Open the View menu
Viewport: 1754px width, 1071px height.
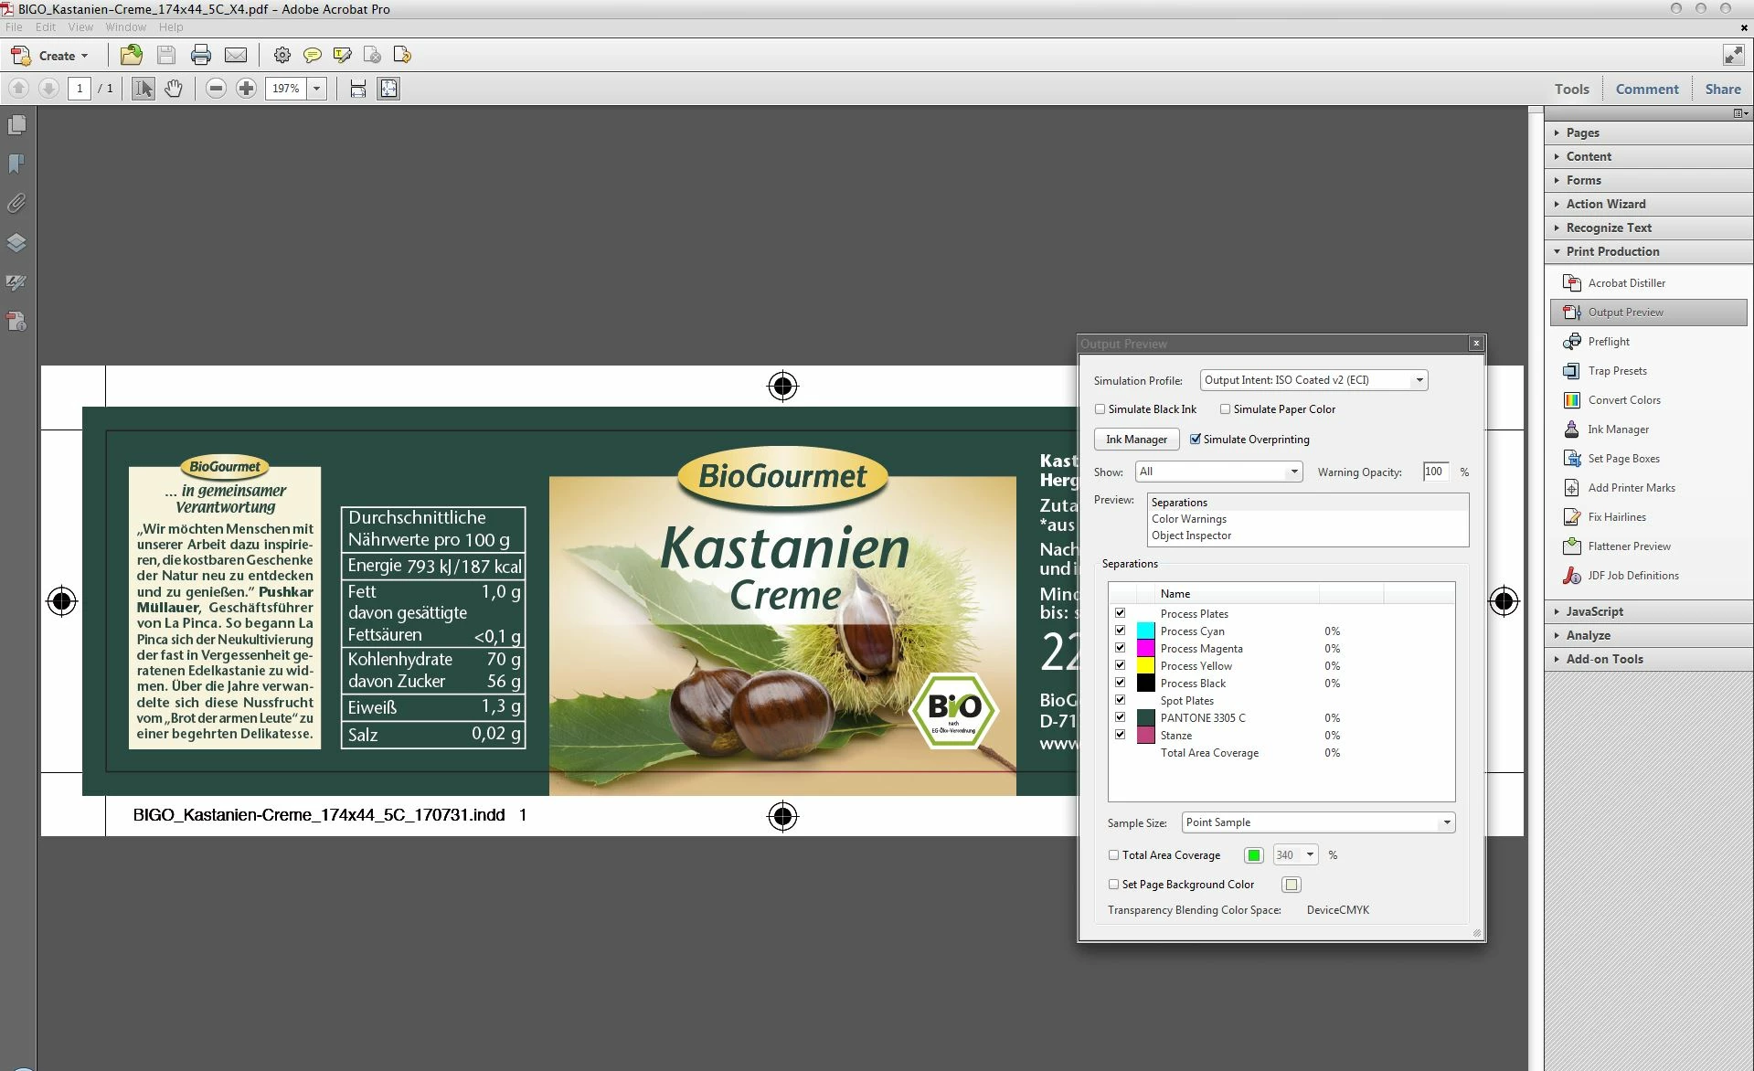point(80,27)
